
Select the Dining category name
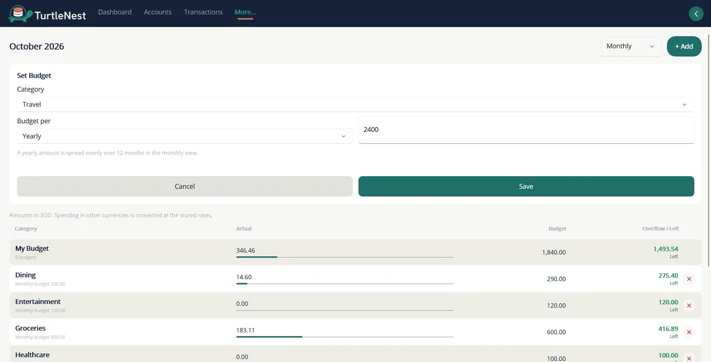25,275
